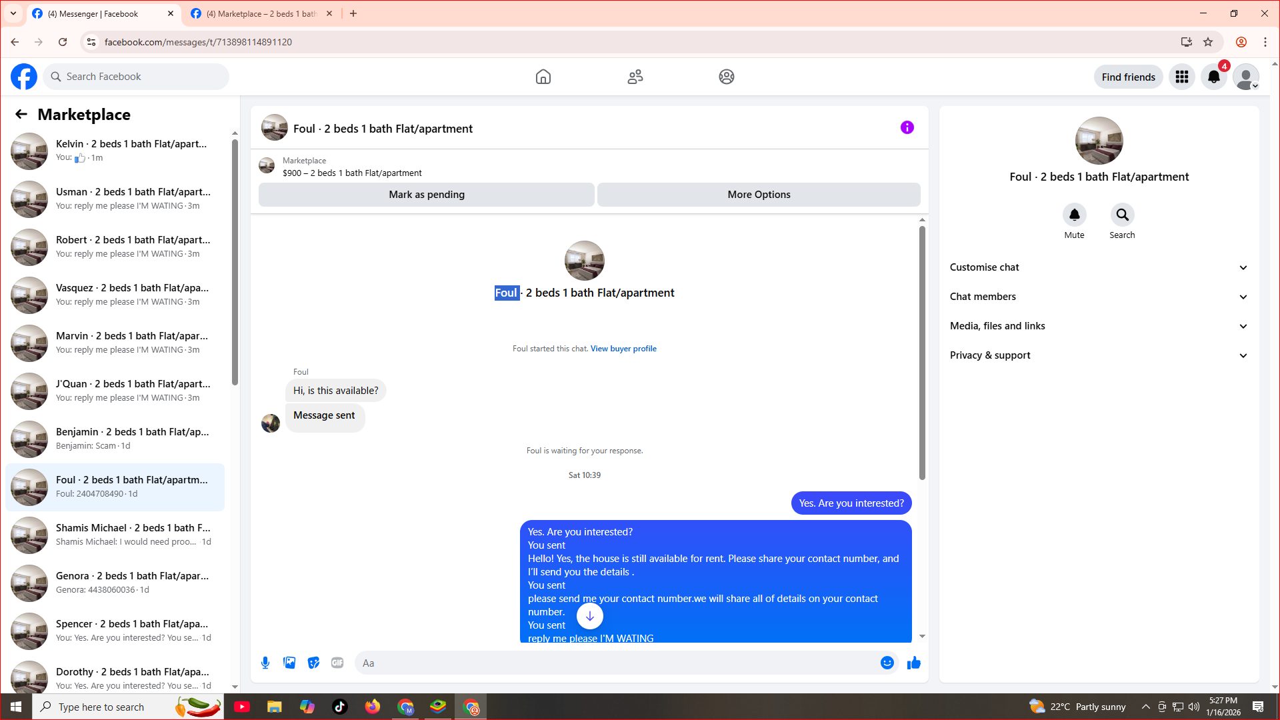Expand the Chat members section

[x=1098, y=297]
